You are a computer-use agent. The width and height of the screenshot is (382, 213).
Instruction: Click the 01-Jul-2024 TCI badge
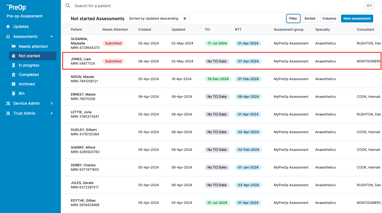pyautogui.click(x=217, y=203)
